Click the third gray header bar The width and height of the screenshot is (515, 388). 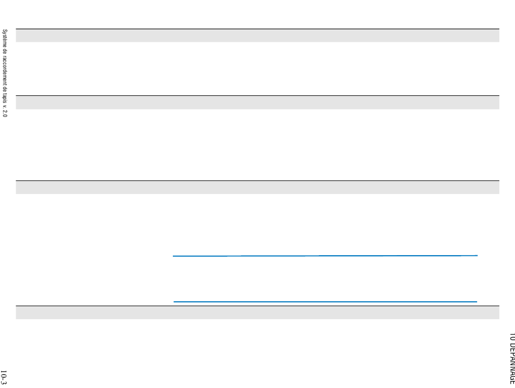click(257, 187)
